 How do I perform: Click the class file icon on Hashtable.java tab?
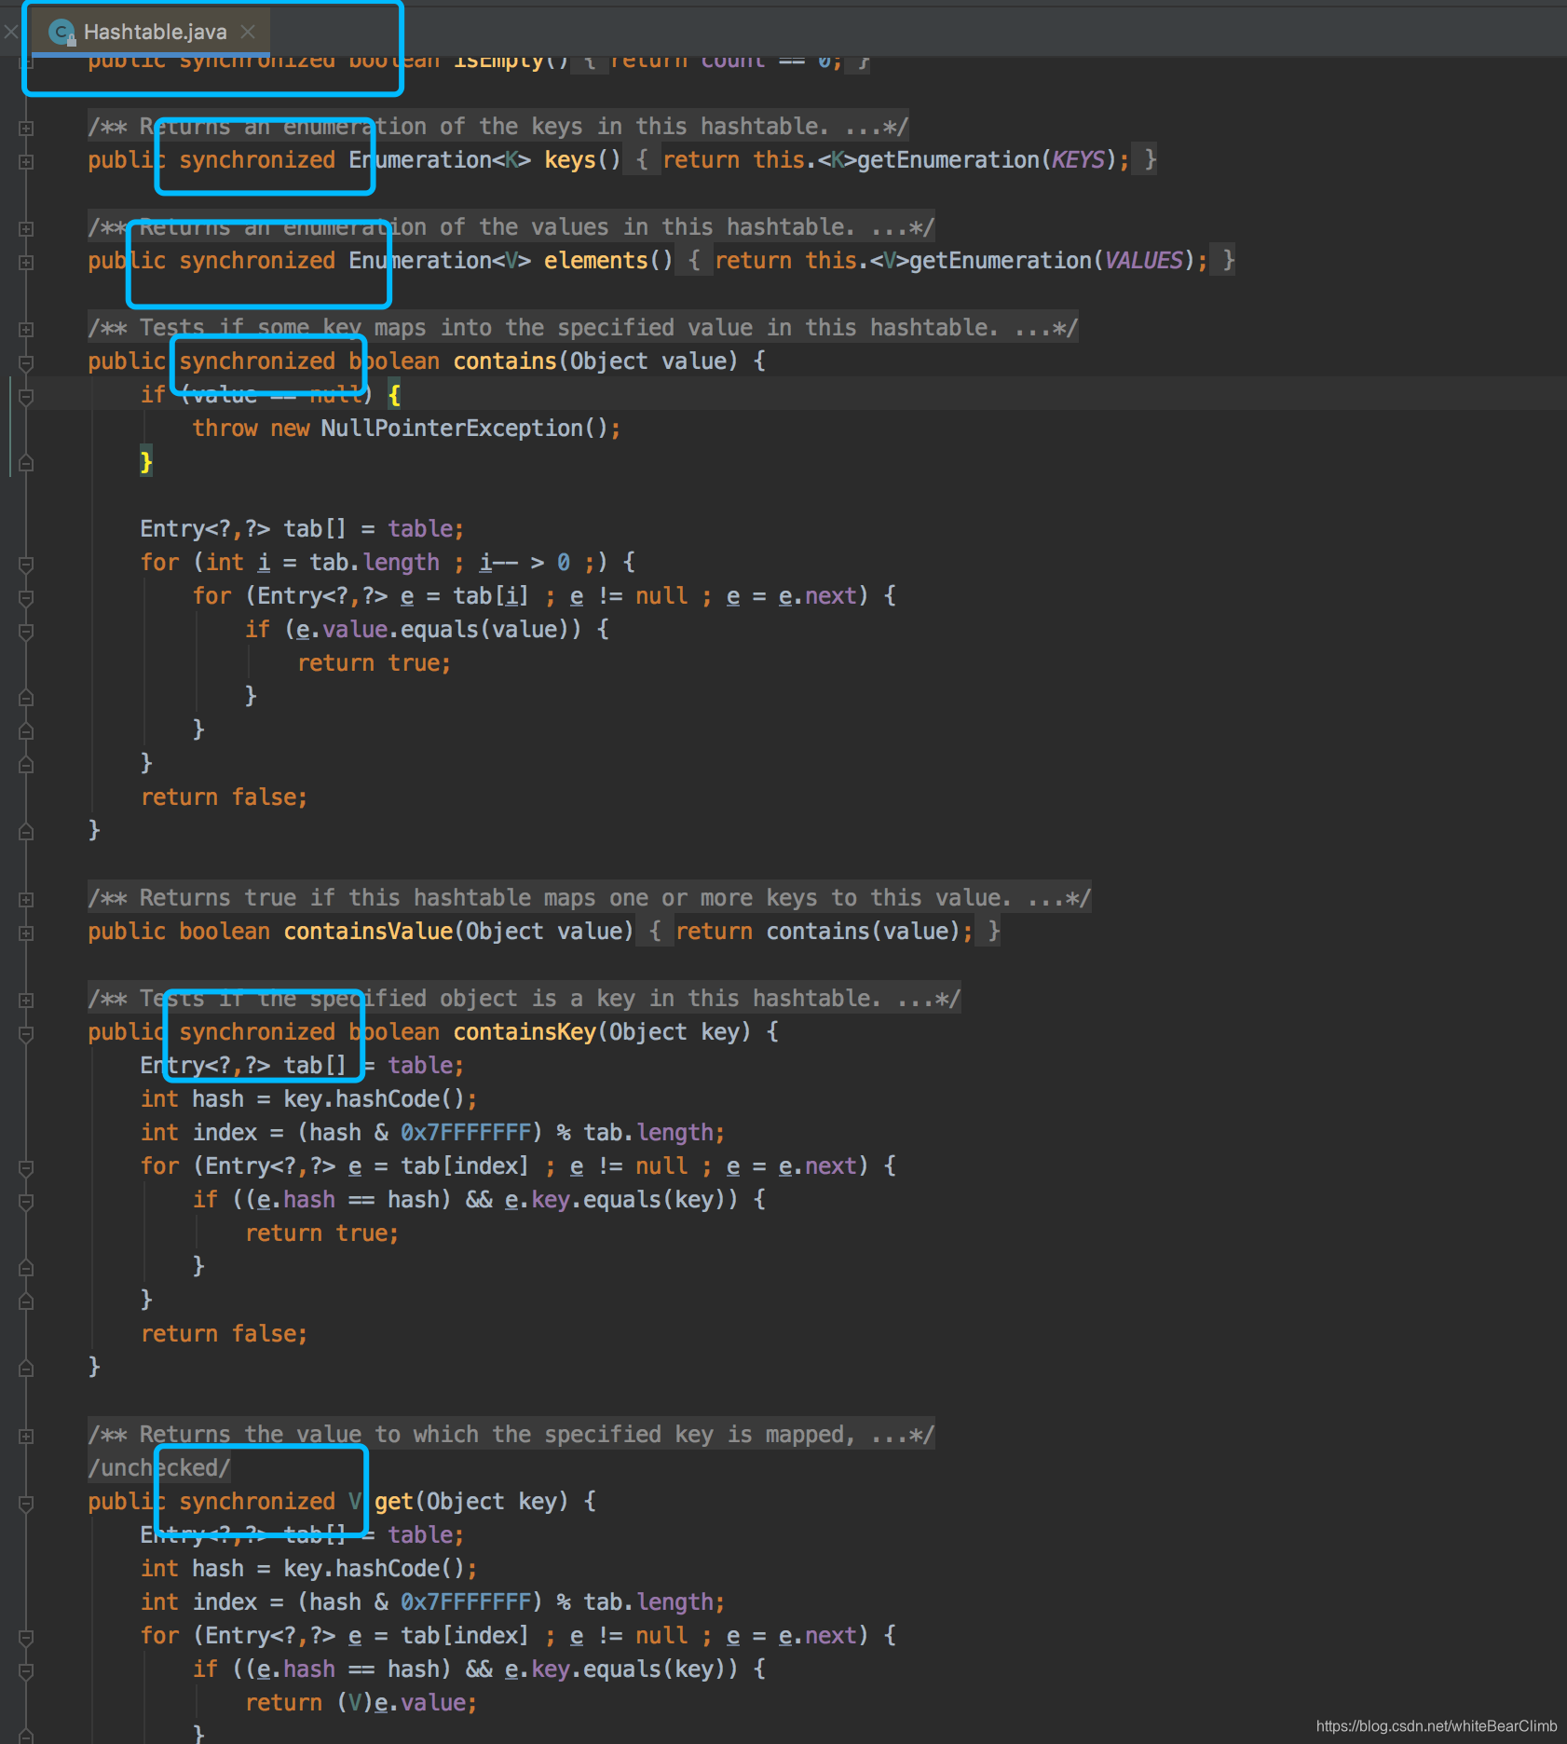(61, 32)
